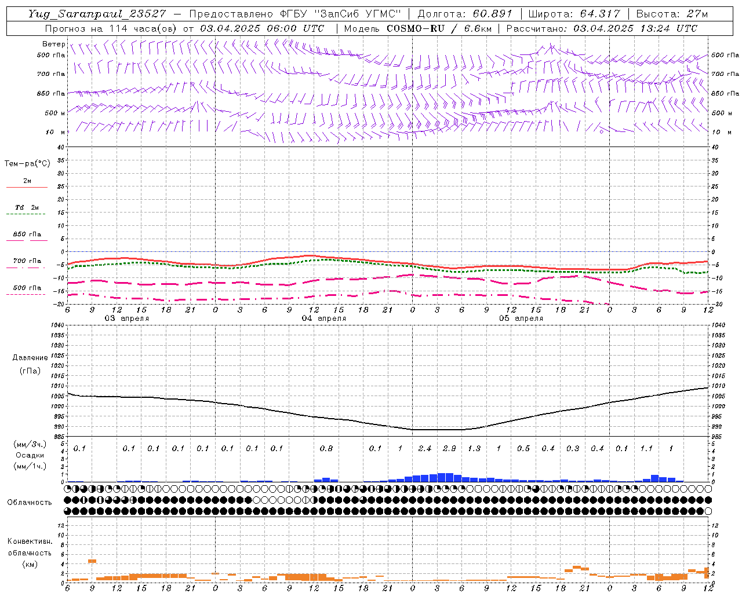This screenshot has height=593, width=742.
Task: Click the 0.3 precipitation value
Action: 572,448
